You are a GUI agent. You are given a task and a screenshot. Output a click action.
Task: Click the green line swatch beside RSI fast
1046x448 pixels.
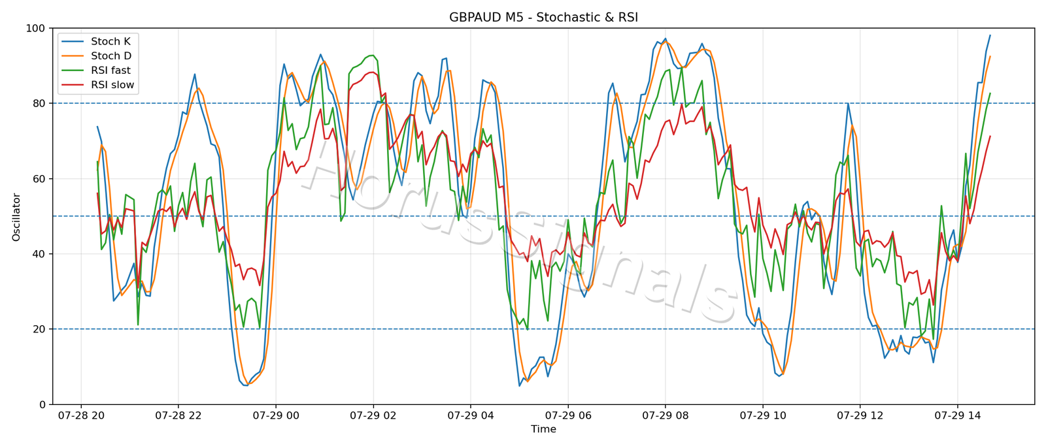(73, 71)
